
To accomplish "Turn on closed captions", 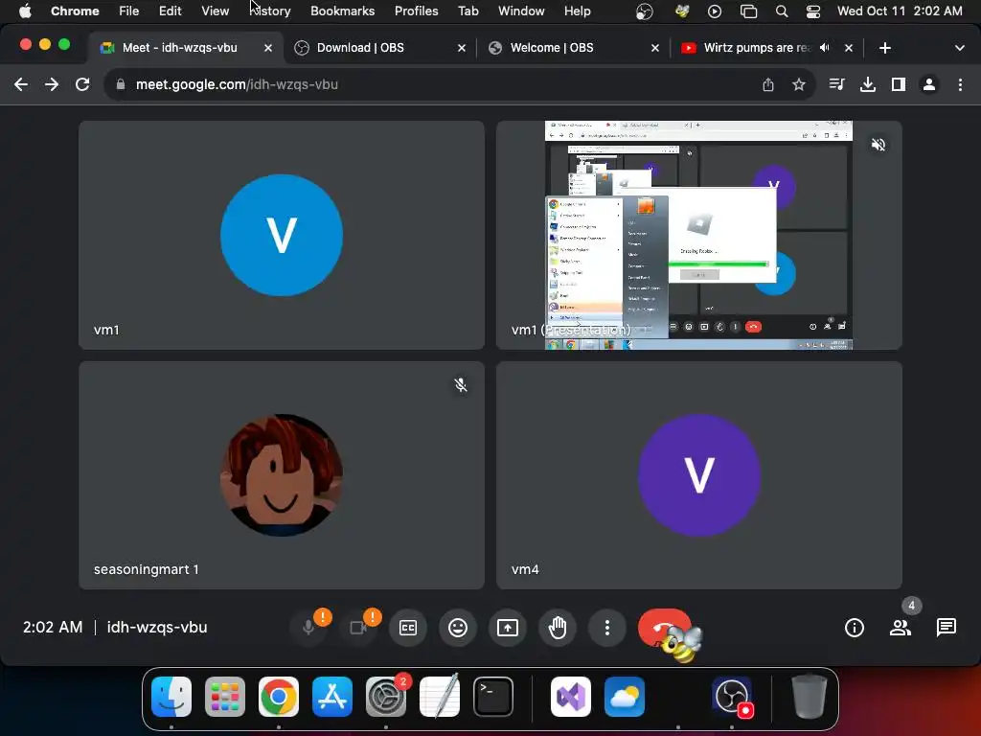I will pos(408,627).
